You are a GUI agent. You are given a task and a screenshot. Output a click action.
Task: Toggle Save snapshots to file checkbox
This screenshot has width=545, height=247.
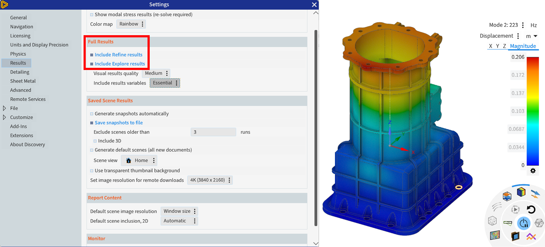point(92,123)
